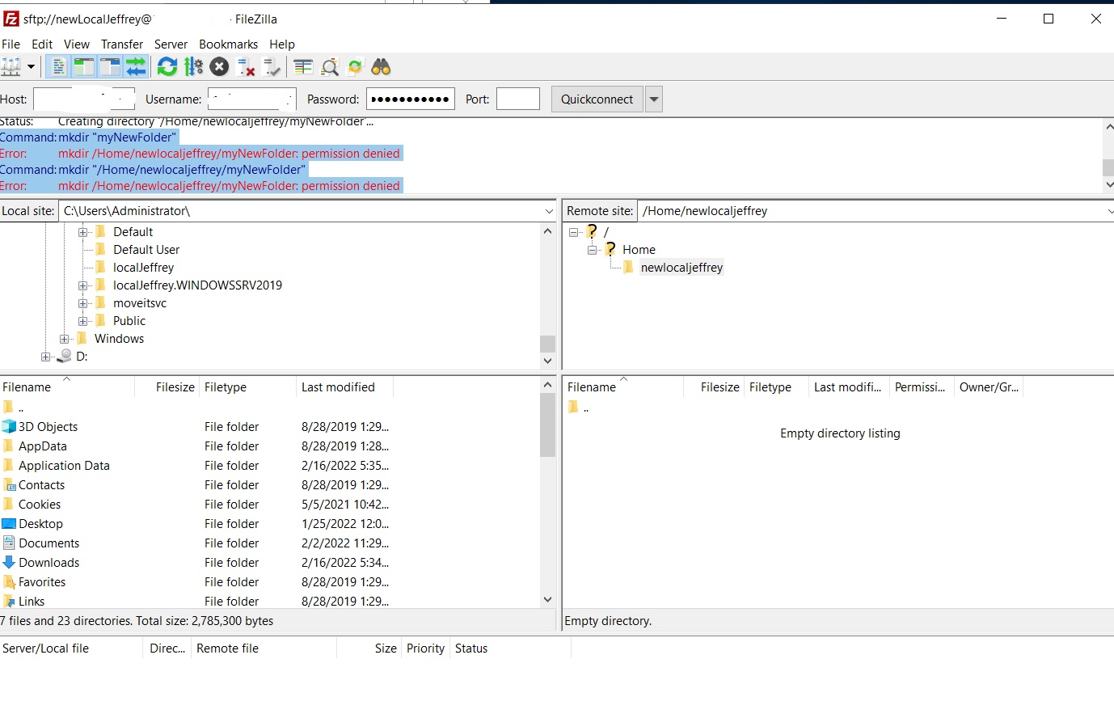Click the Quickconnect button
Screen dimensions: 1114x714
(596, 99)
